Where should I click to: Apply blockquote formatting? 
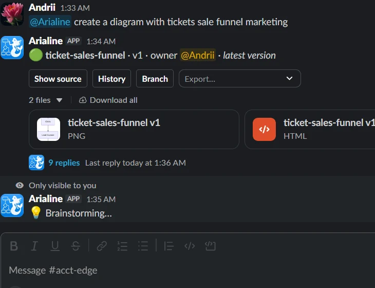[169, 246]
